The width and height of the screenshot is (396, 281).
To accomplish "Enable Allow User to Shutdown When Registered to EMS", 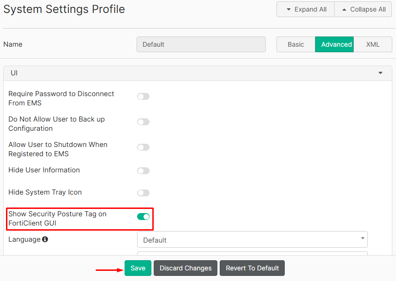I will (143, 147).
